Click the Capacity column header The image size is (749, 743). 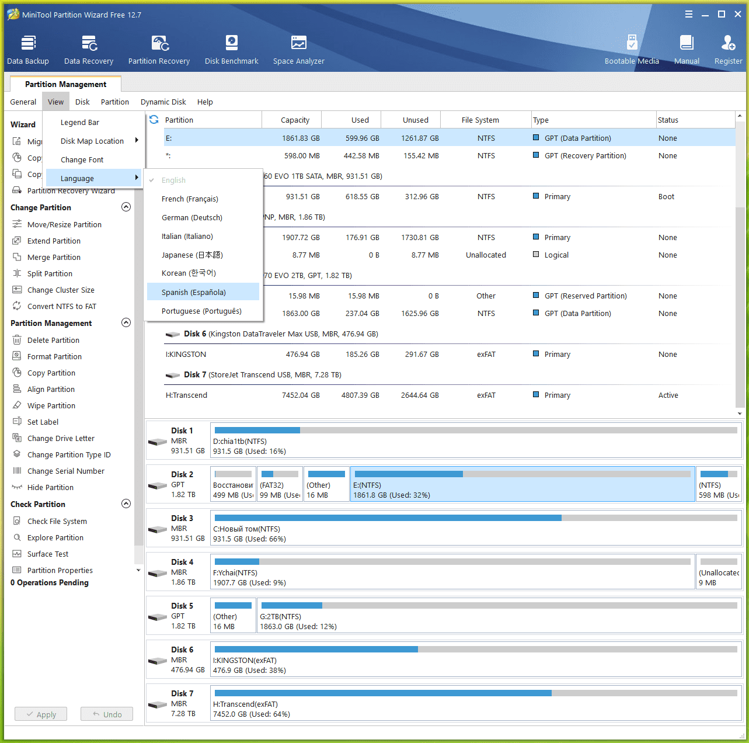tap(295, 120)
